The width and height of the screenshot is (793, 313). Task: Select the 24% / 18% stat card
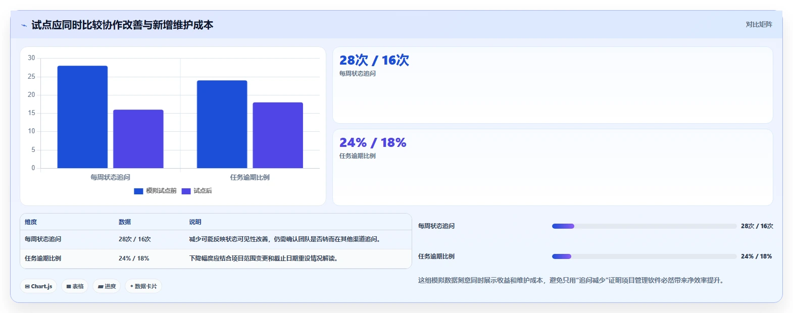click(553, 167)
